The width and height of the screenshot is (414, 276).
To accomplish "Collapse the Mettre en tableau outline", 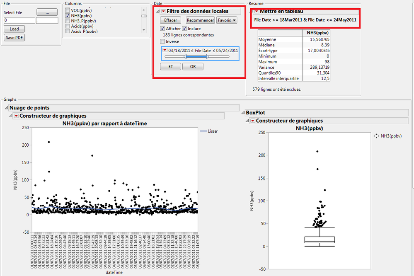I will pos(251,11).
